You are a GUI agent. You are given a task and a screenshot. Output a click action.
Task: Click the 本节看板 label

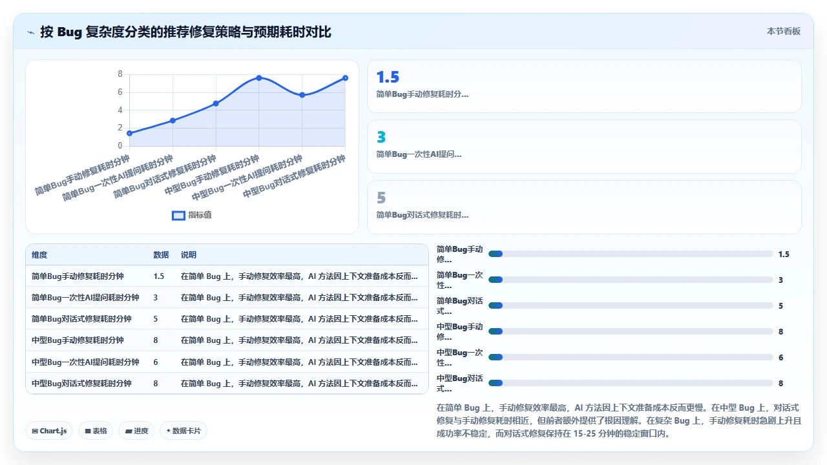(x=784, y=31)
